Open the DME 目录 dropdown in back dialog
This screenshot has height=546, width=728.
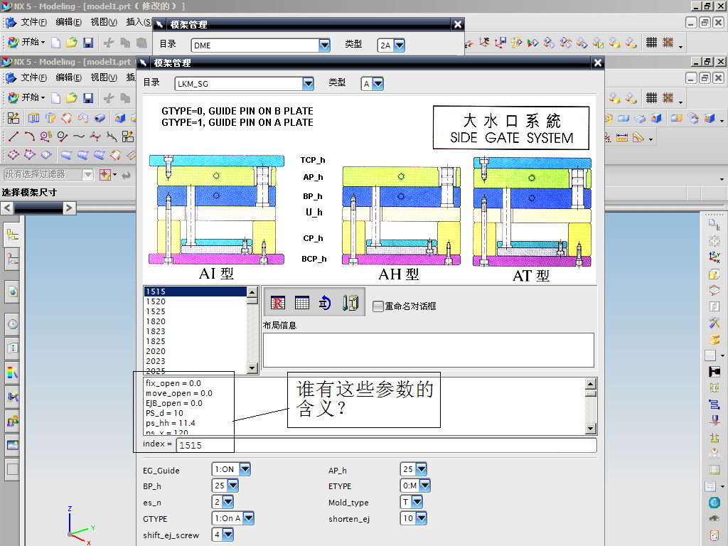pos(324,45)
